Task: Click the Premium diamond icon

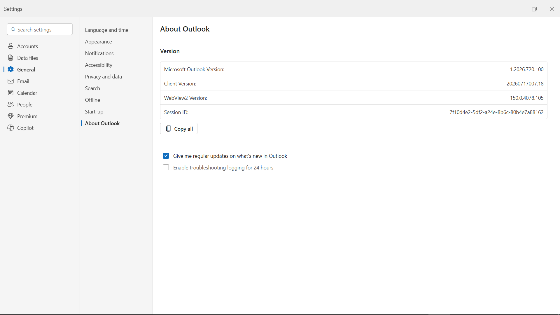Action: tap(11, 116)
